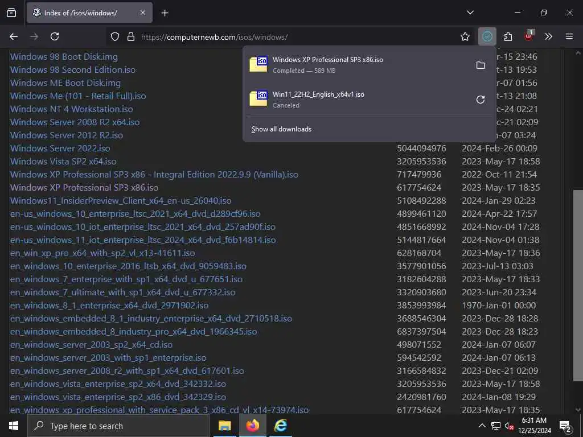
Task: Open Windows XP Professional SP3 x86.iso download entry
Action: point(357,65)
